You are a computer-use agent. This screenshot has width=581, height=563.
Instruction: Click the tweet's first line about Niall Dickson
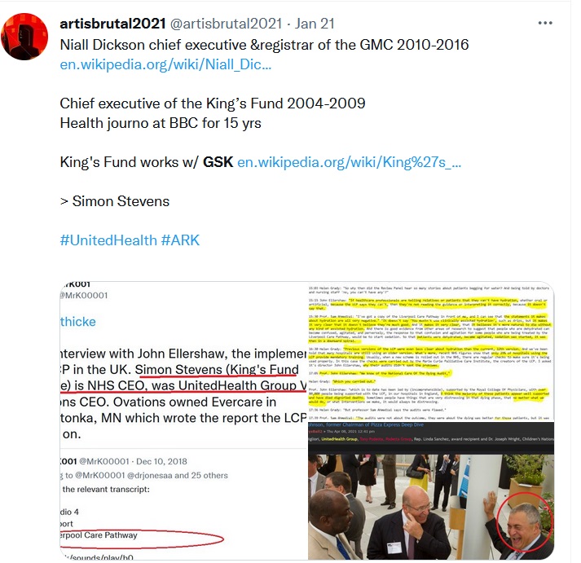pos(264,45)
